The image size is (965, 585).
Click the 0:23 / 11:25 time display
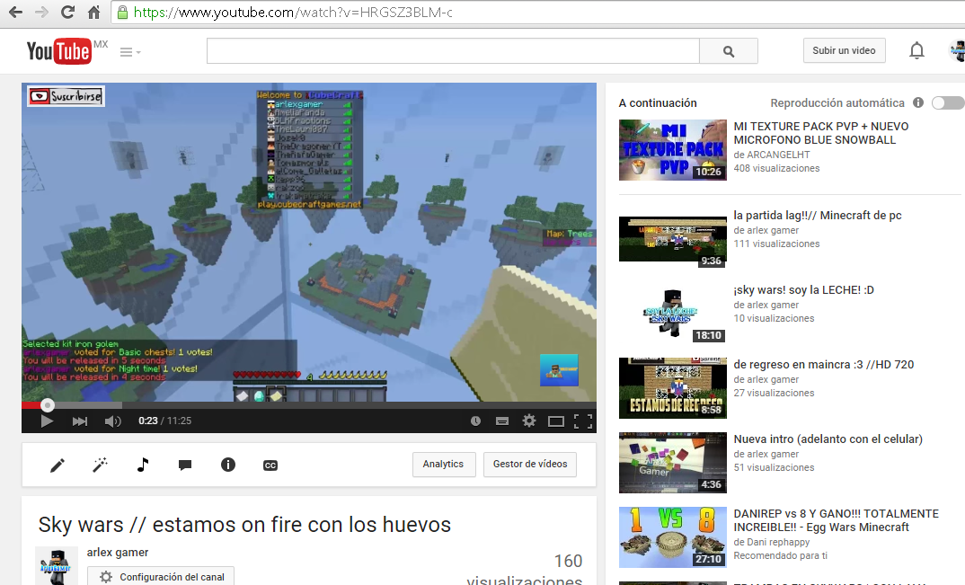(x=165, y=421)
